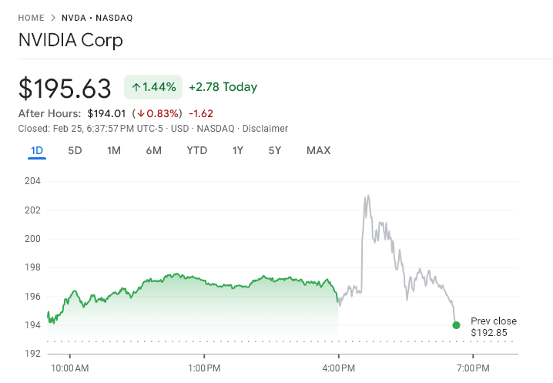Select the 1D chart range tab
This screenshot has width=553, height=383.
37,150
